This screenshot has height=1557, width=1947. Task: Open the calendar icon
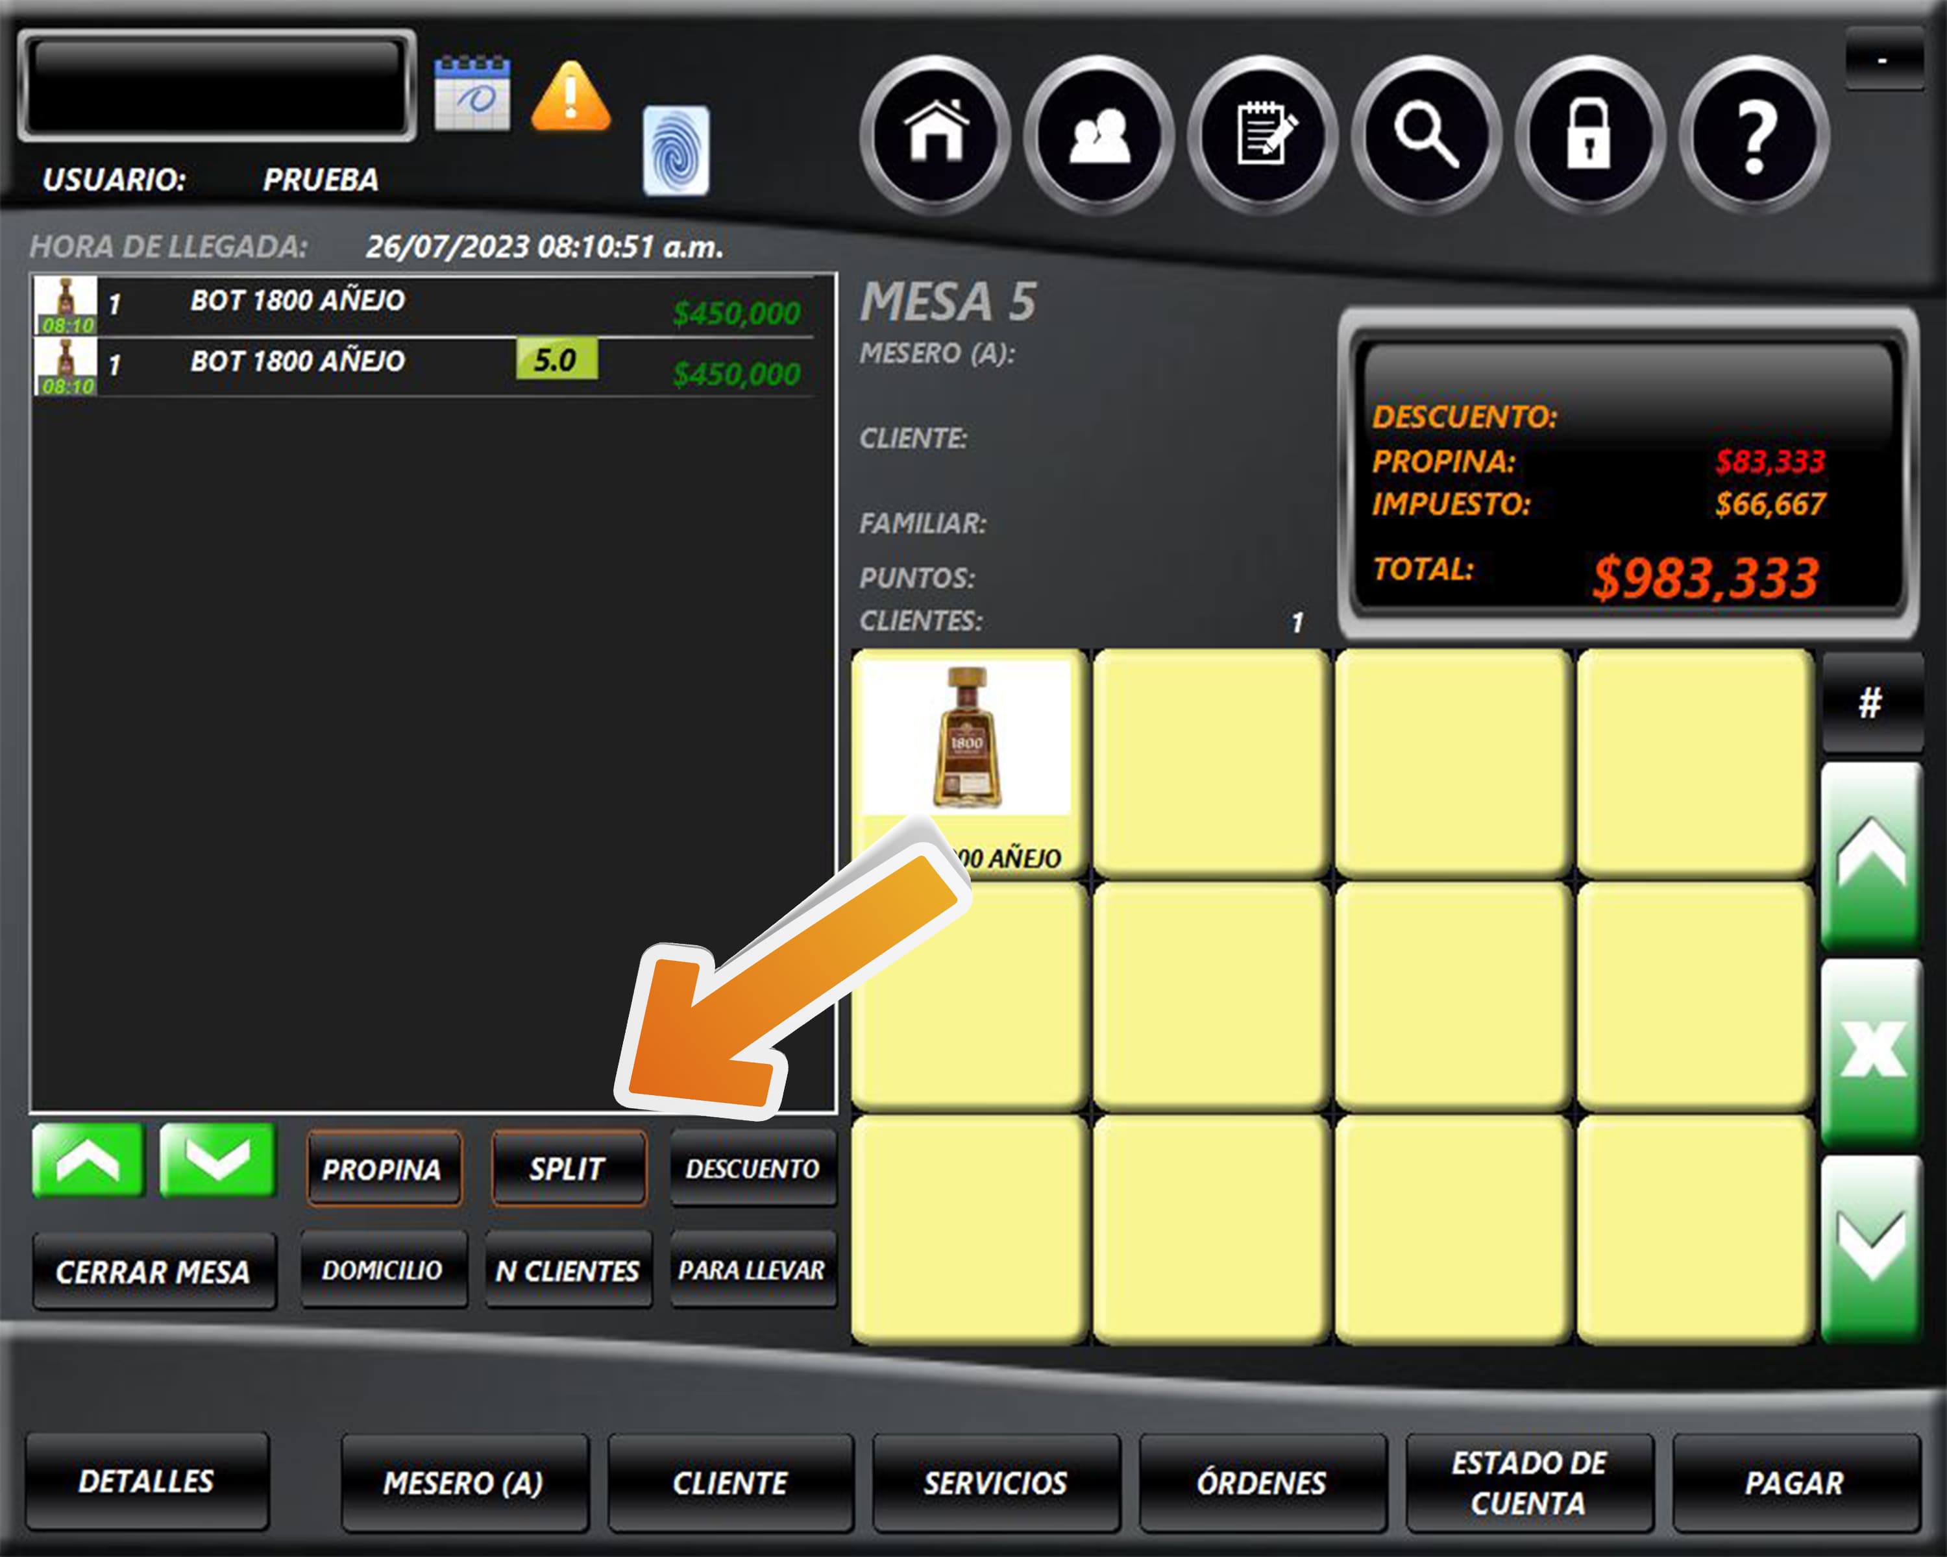point(472,94)
